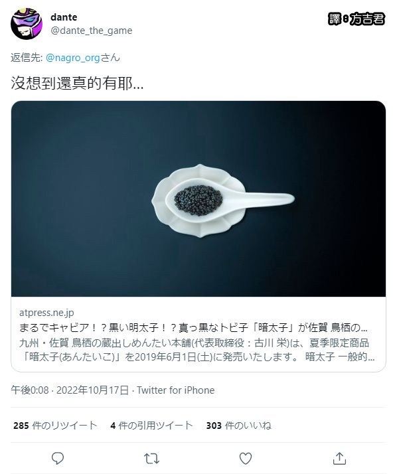The image size is (397, 474).
Task: Select the tweet text 沒想到還真的有耶
Action: (x=77, y=83)
